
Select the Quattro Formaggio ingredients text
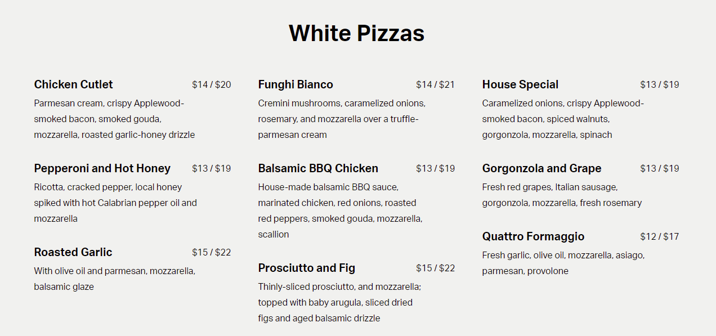[563, 263]
